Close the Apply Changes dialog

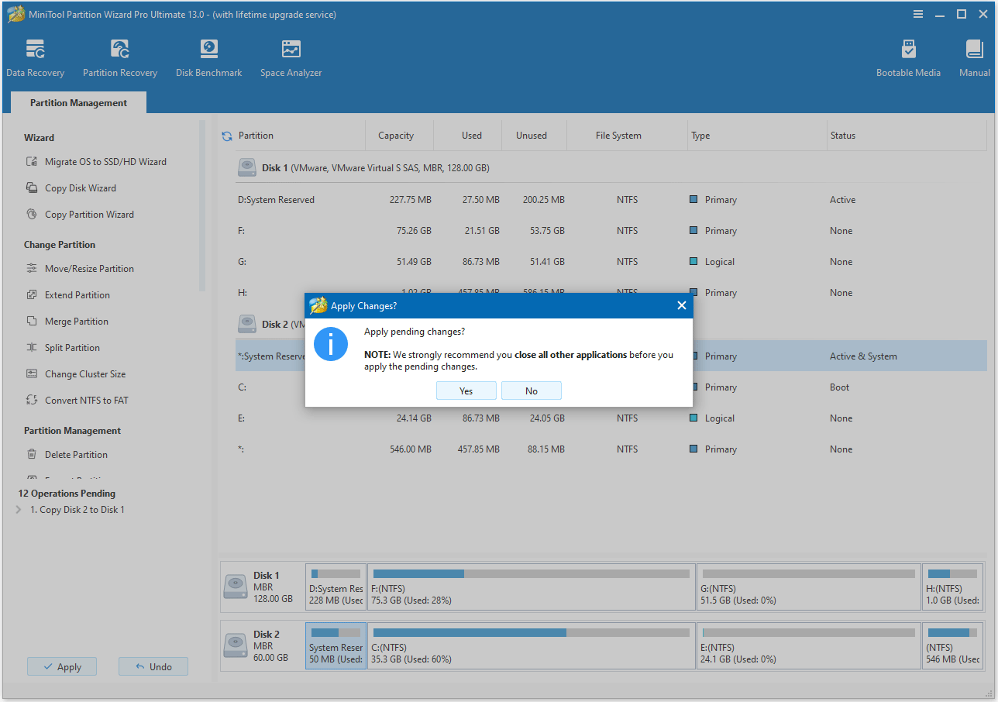[681, 305]
